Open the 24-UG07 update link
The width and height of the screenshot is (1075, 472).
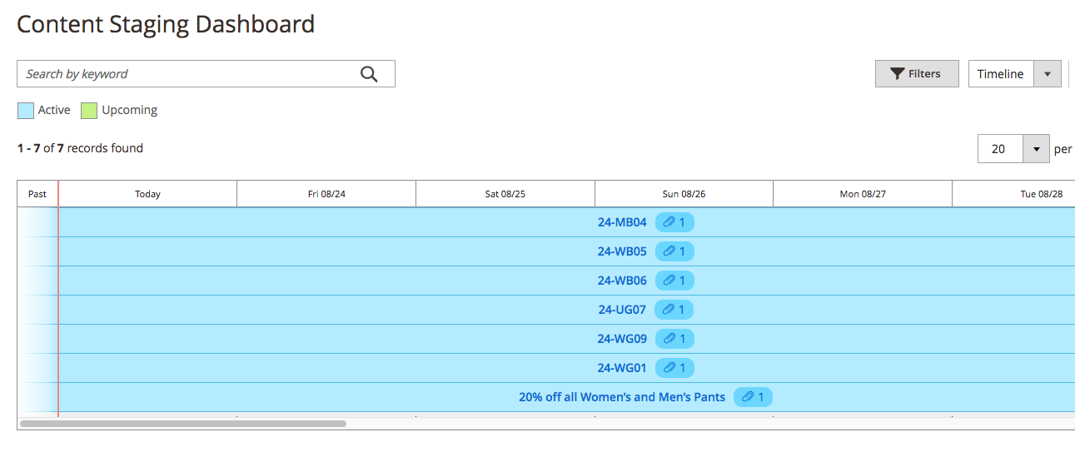[x=622, y=310]
